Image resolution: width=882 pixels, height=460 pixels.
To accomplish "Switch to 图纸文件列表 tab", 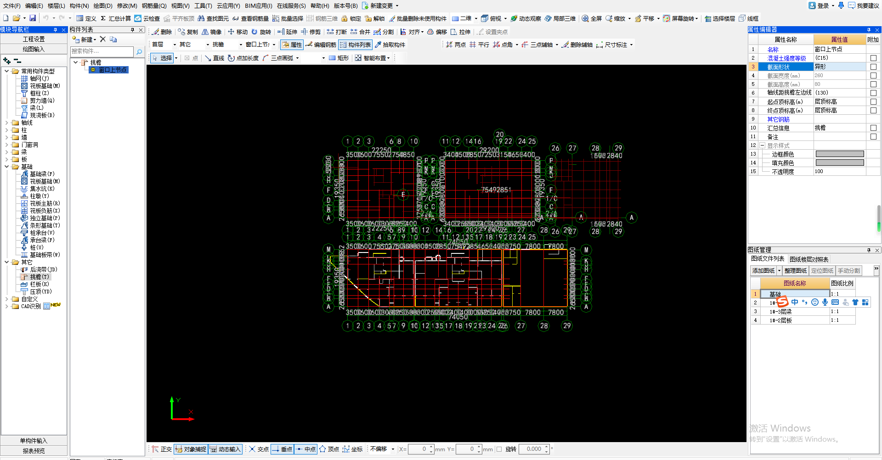I will (x=768, y=259).
